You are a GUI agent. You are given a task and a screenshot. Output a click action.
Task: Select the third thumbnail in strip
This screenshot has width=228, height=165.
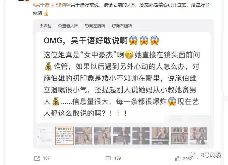[x=83, y=136]
